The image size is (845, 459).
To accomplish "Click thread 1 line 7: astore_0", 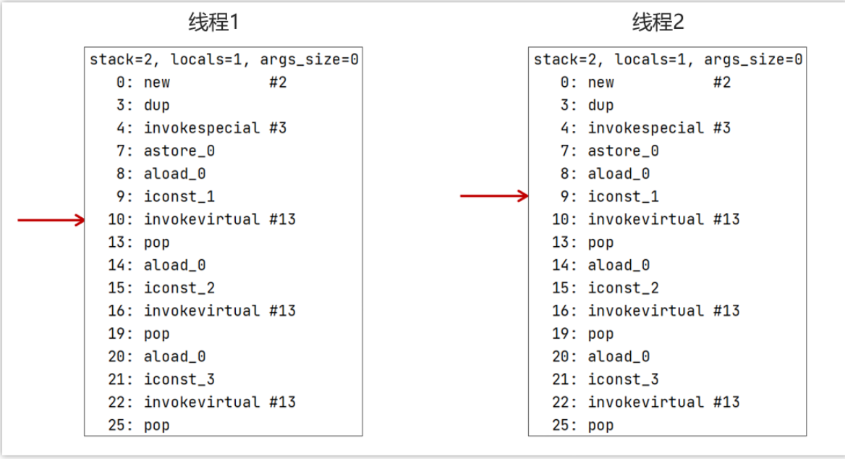I will pos(166,151).
